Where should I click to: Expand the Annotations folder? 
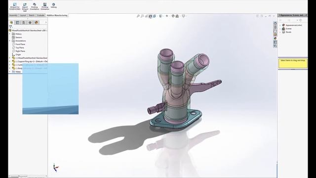(10, 41)
